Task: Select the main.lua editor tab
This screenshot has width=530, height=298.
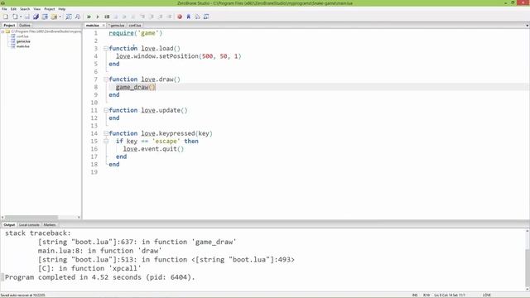Action: [x=93, y=26]
